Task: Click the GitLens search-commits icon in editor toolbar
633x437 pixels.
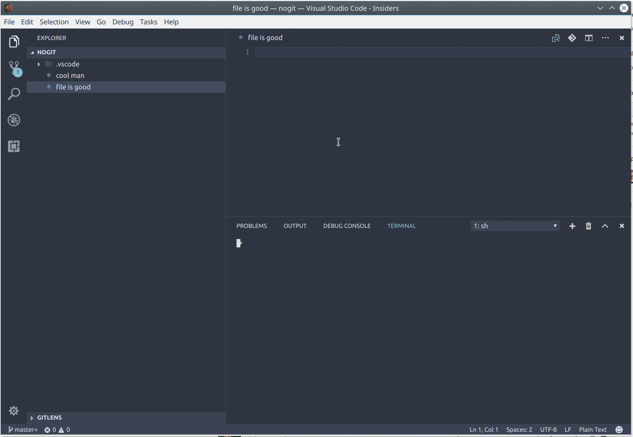Action: tap(555, 38)
